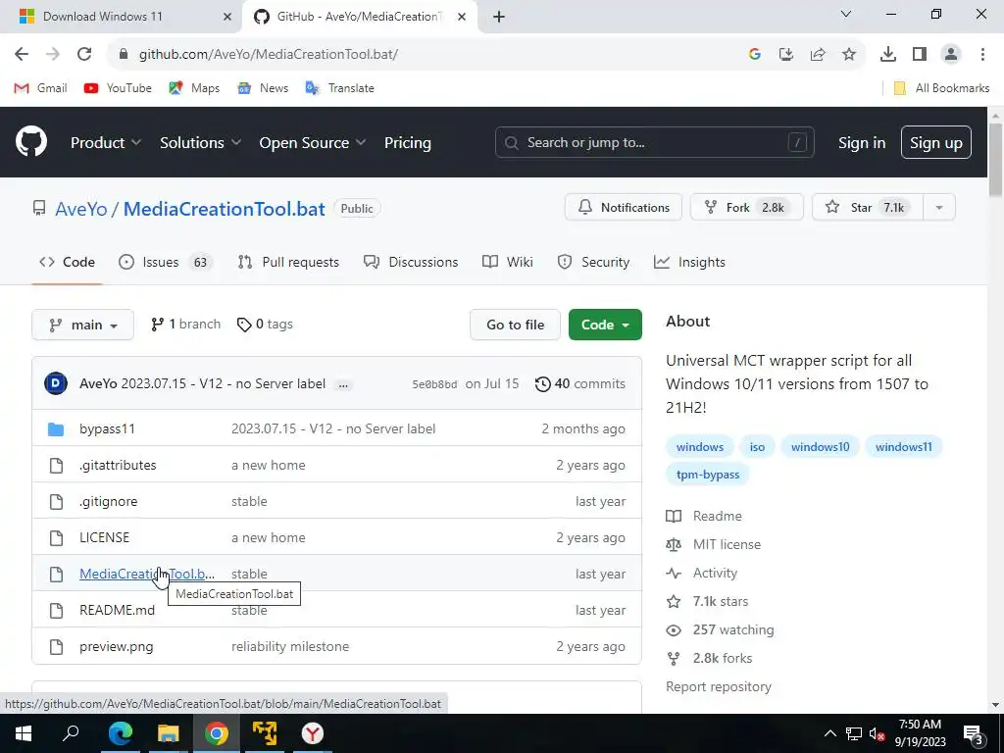Screen dimensions: 1004x753
Task: Open the bypass11 folder
Action: click(x=107, y=429)
